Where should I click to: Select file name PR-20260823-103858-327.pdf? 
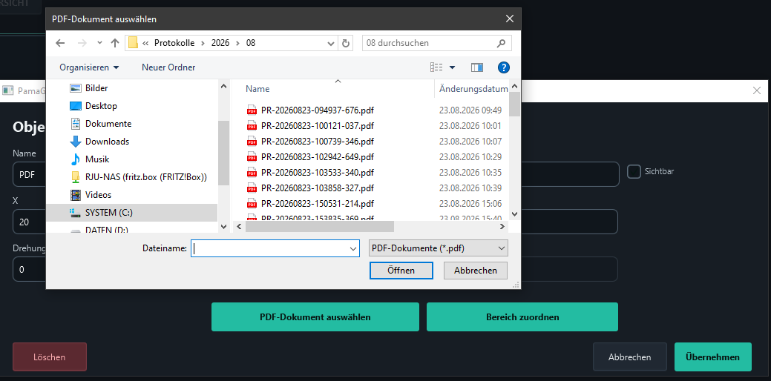318,188
